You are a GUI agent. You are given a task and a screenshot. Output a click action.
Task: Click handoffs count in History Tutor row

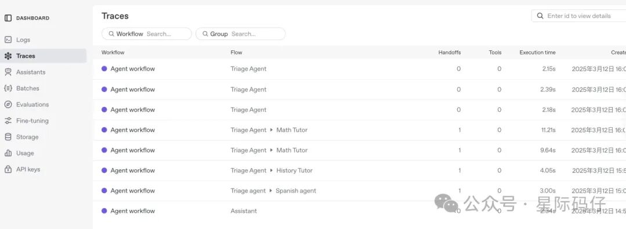pos(460,171)
